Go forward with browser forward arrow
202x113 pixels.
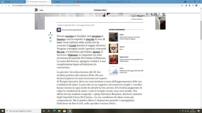coord(6,6)
